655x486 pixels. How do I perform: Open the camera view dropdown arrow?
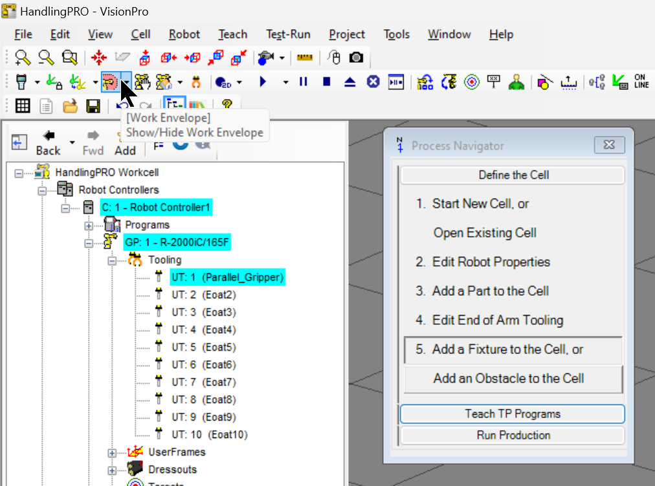282,58
